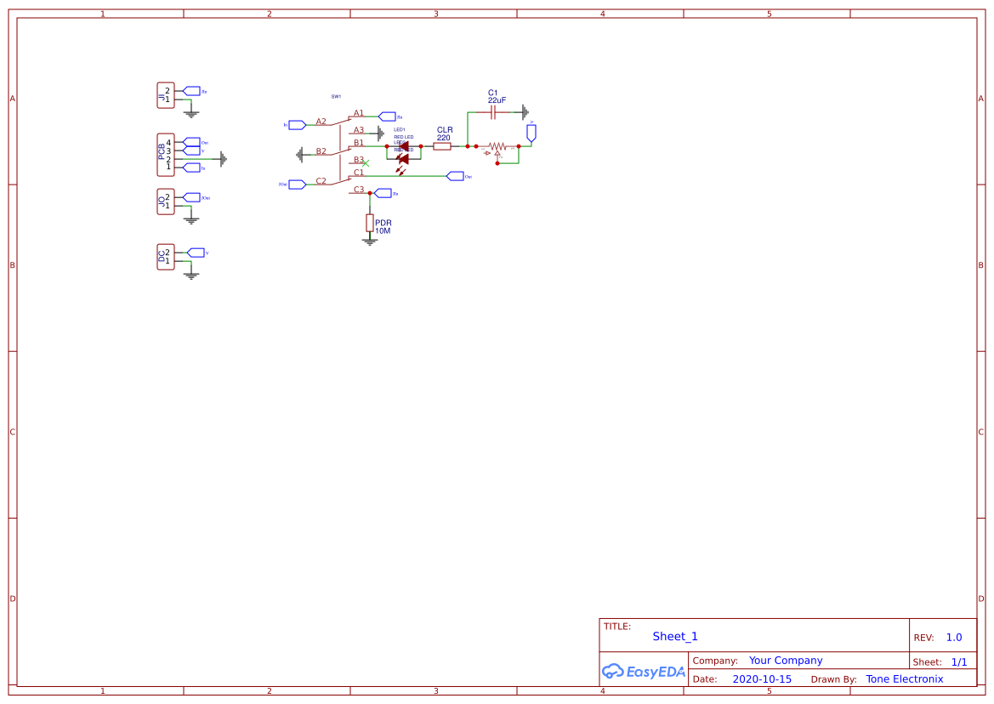The image size is (994, 704).
Task: Click the 22uF capacitor C1 symbol
Action: click(493, 111)
